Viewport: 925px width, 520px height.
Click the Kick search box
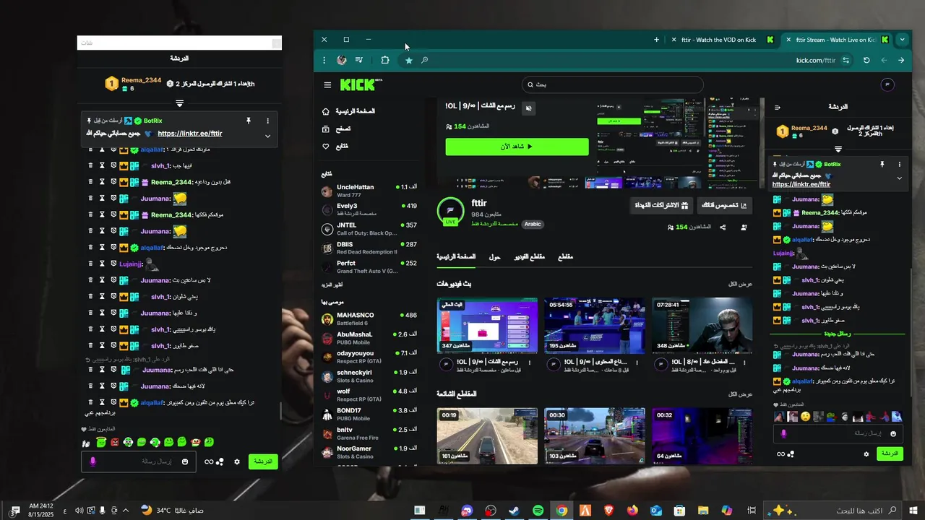(612, 84)
